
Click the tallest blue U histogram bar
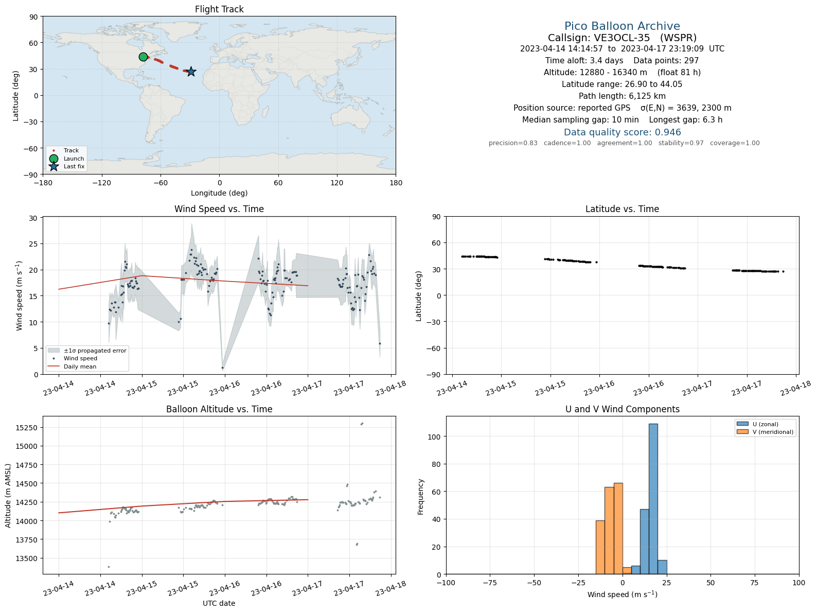(653, 499)
